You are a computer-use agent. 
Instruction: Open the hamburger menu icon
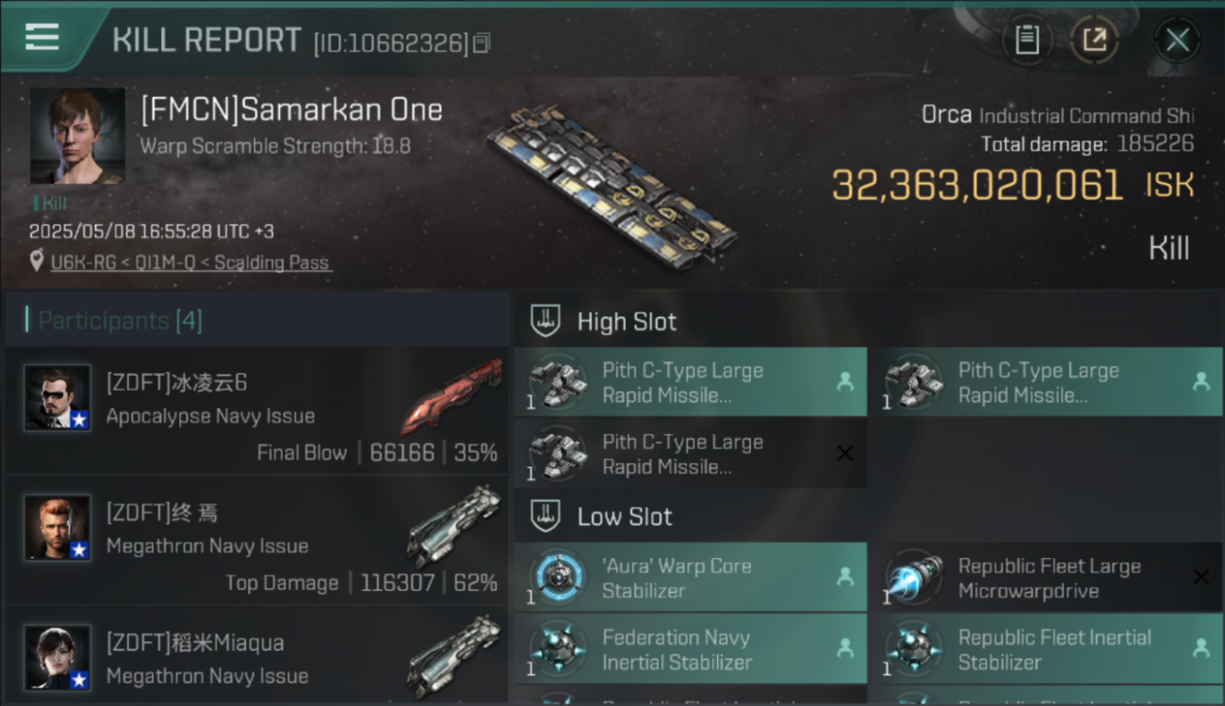(x=42, y=37)
